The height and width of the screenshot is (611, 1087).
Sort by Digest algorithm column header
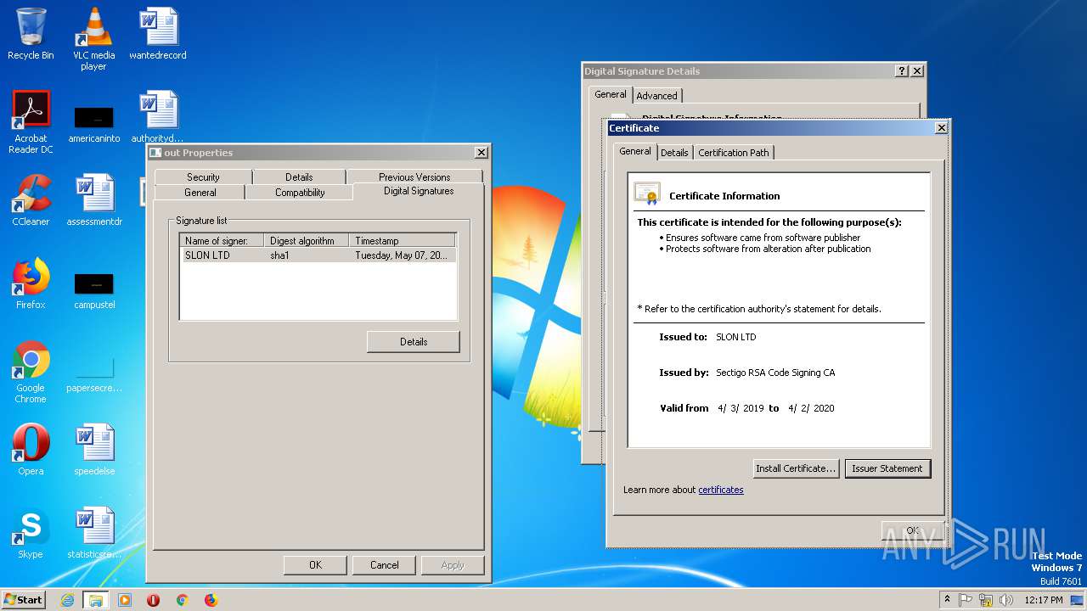pyautogui.click(x=307, y=240)
